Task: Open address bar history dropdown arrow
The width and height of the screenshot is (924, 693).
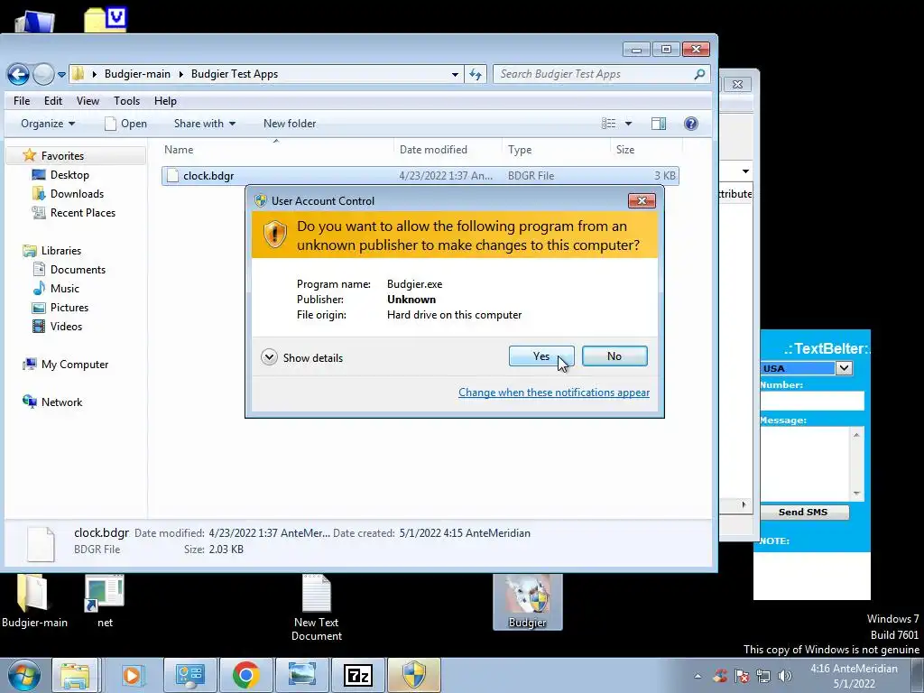Action: click(455, 74)
